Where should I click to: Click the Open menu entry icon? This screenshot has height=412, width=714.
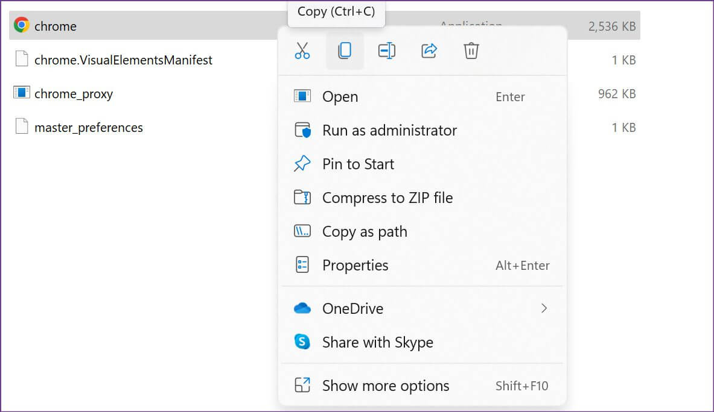[x=302, y=96]
